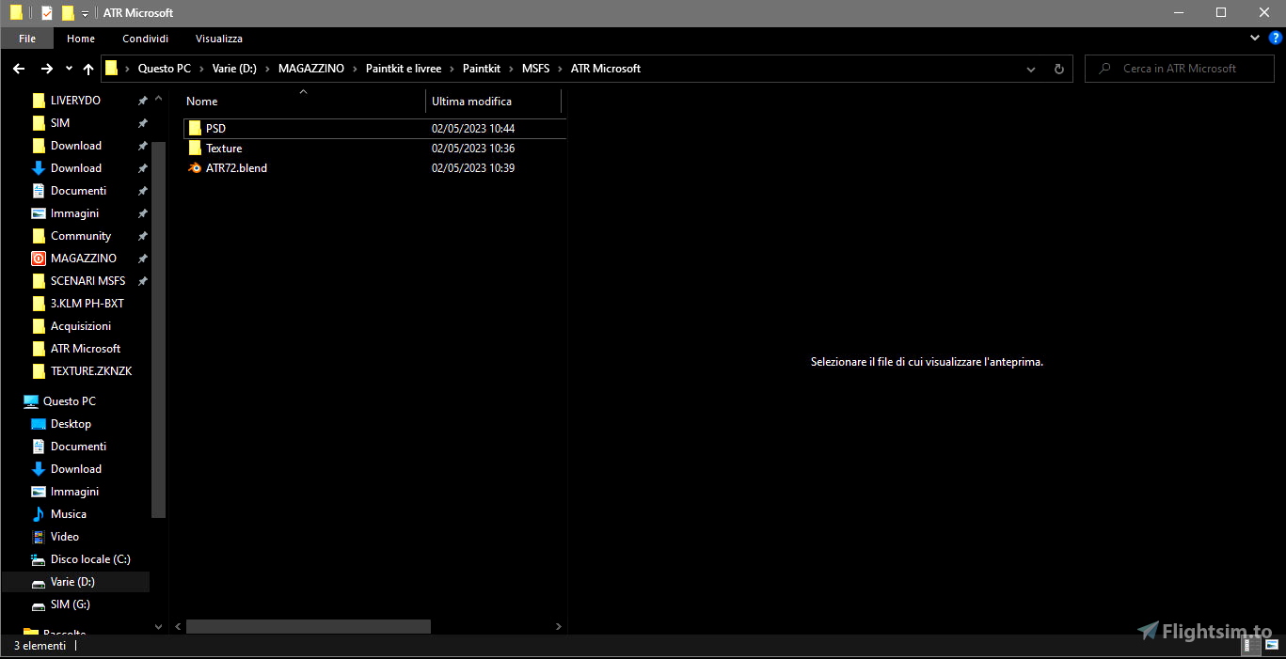Screen dimensions: 1286x659
Task: Click the Desktop icon under Questo PC
Action: 39,424
